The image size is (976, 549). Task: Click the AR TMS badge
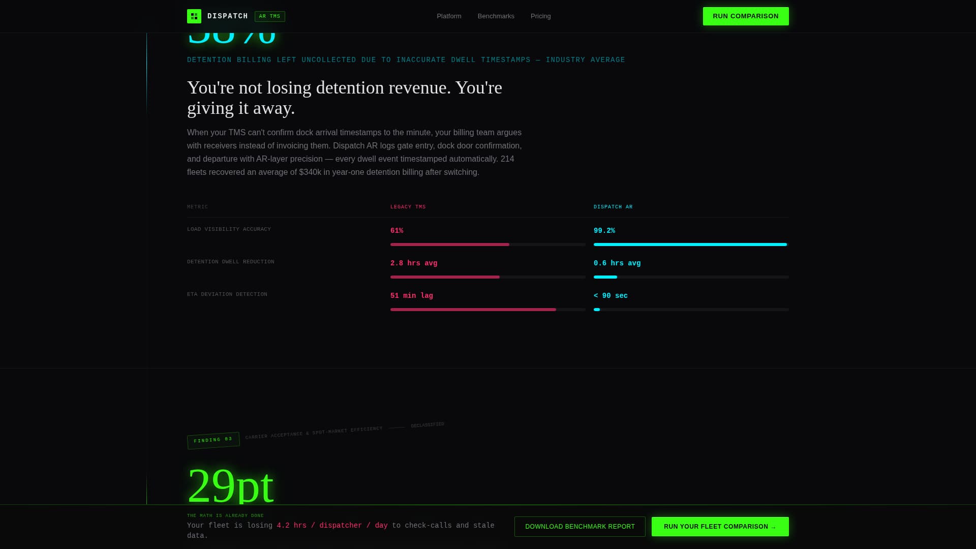coord(270,16)
